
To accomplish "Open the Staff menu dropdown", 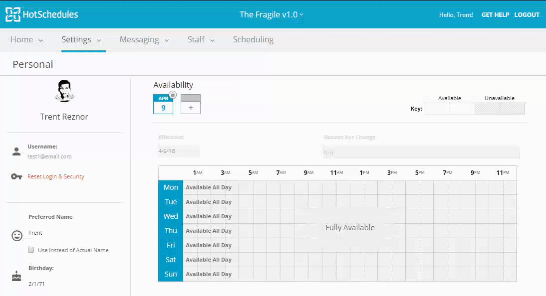I will [201, 40].
